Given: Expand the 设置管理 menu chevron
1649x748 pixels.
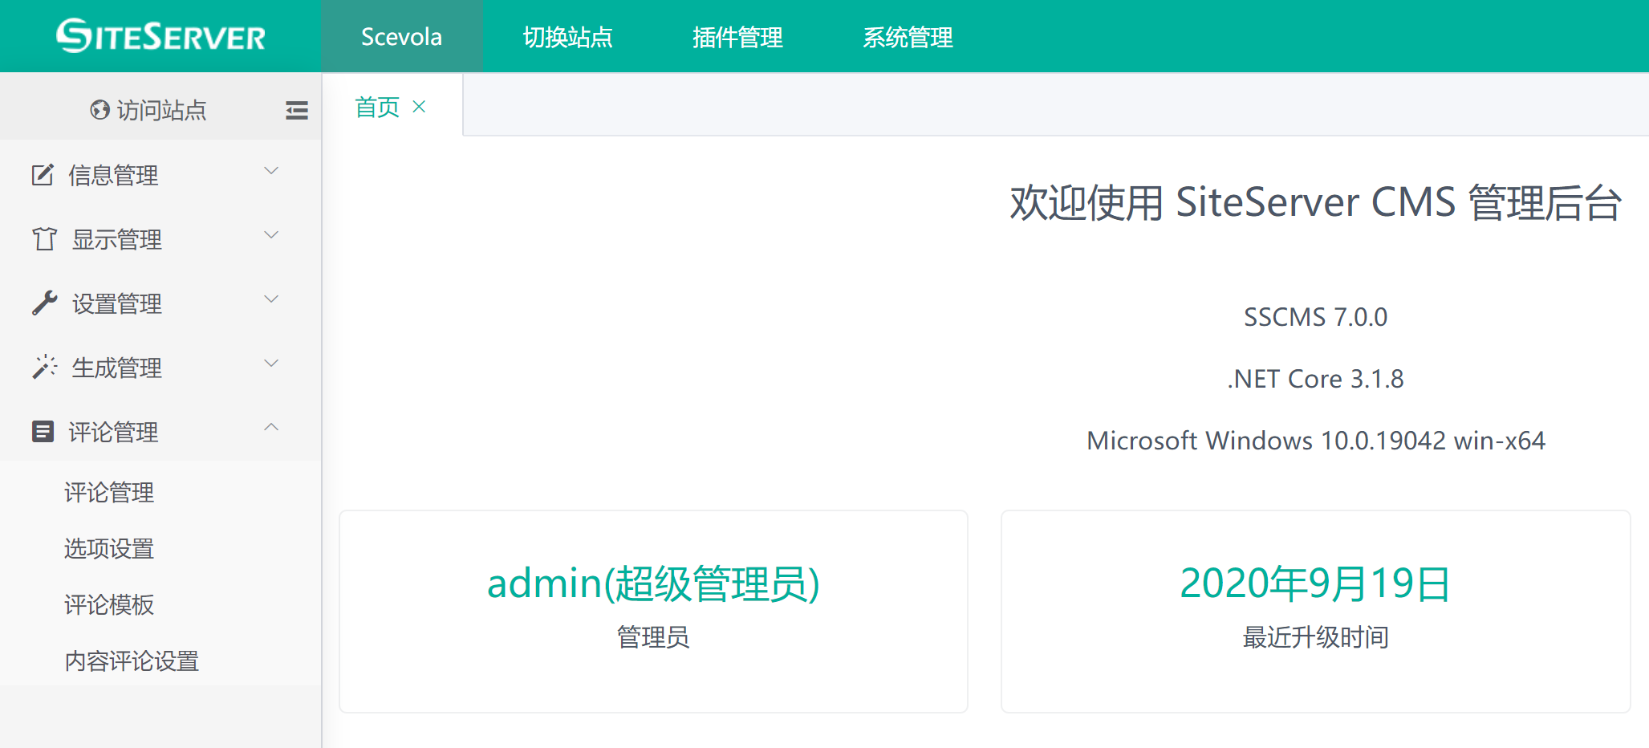Looking at the screenshot, I should 271,299.
